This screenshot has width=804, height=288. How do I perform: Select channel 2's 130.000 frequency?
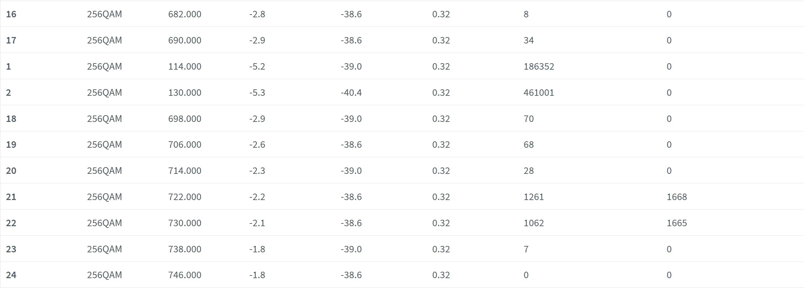[185, 93]
